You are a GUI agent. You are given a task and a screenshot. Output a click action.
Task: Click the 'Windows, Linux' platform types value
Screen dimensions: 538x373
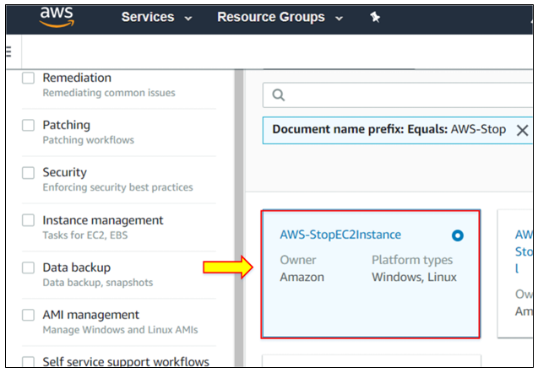(x=414, y=277)
